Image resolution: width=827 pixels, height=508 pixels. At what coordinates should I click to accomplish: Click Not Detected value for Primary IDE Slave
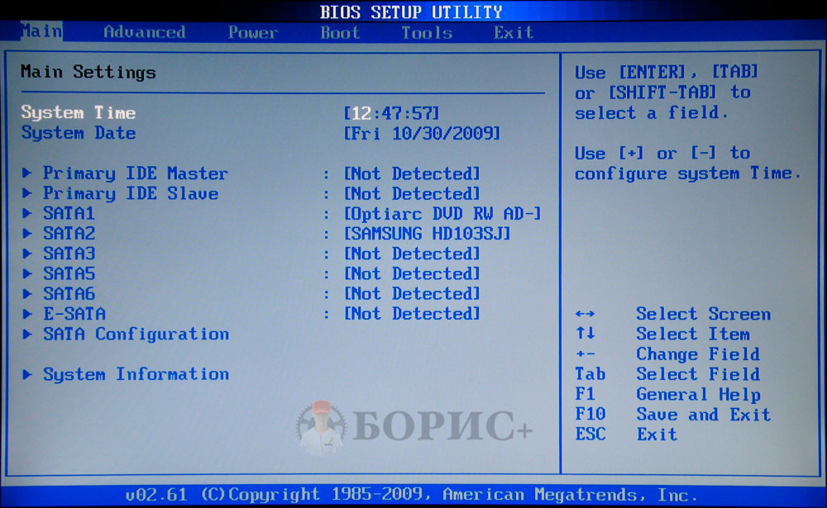412,193
